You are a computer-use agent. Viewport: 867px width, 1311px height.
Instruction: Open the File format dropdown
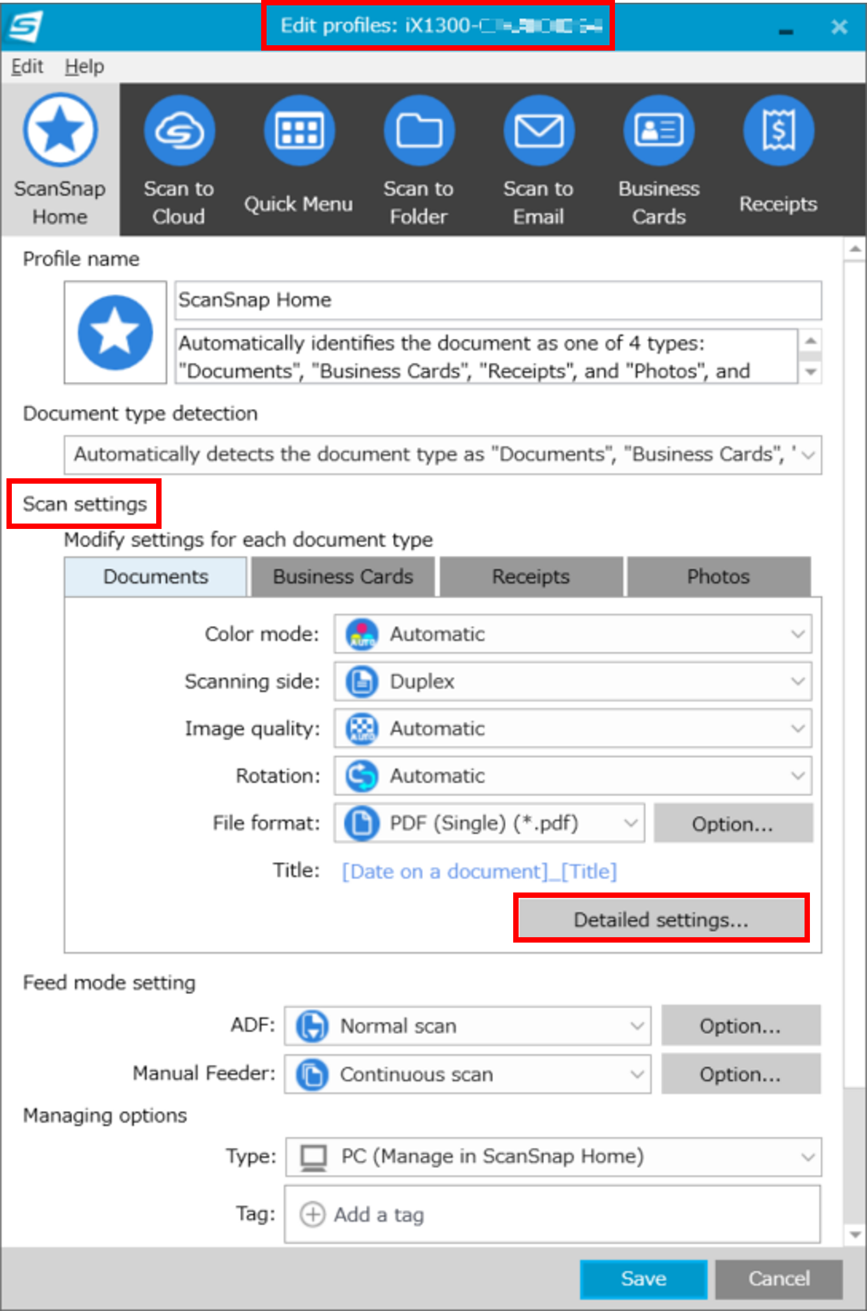coord(490,824)
